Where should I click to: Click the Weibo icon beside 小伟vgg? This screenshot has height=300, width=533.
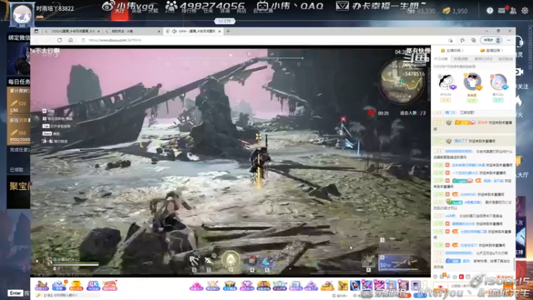109,6
